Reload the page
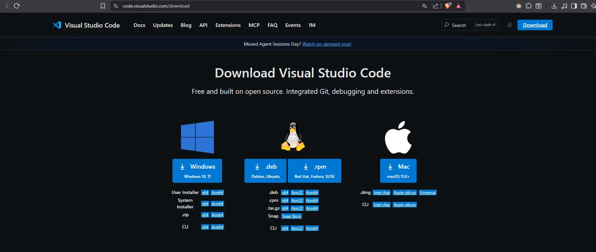 pos(17,6)
